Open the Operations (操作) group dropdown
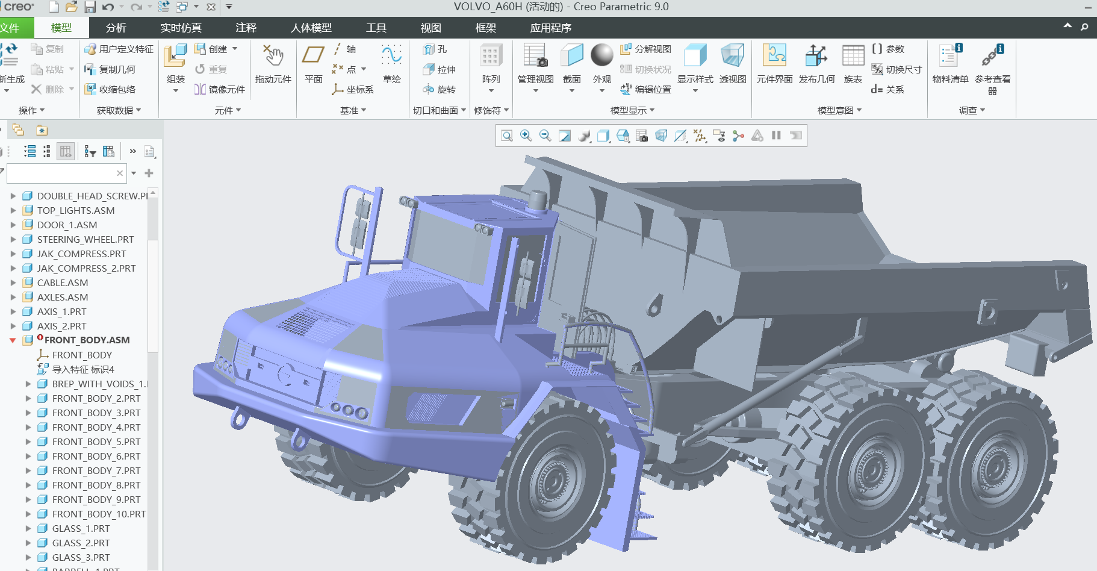Screen dimensions: 1097x571 tap(31, 110)
